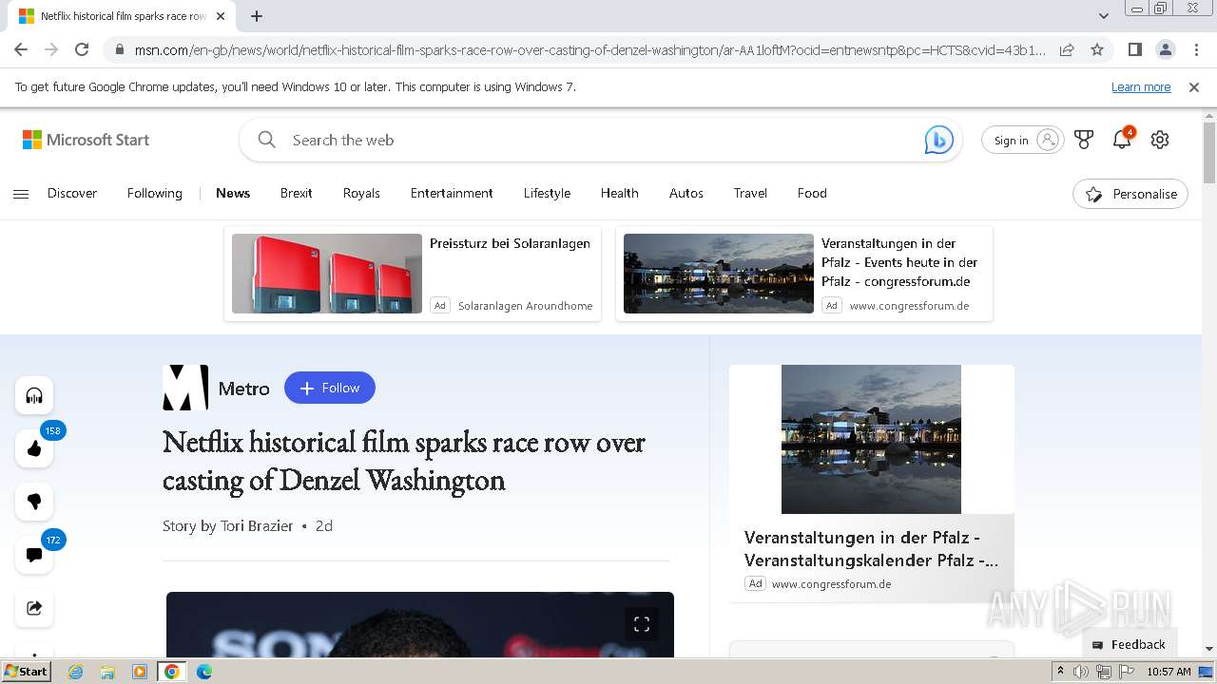Select the Netflix article browser tab
This screenshot has width=1217, height=684.
tap(122, 16)
